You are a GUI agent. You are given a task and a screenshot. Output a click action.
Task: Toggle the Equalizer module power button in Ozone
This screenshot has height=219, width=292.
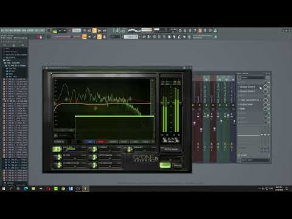click(57, 149)
